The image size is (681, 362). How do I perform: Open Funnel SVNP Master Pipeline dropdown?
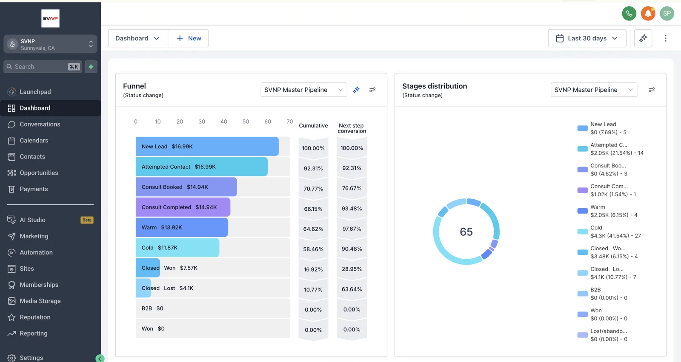[304, 90]
